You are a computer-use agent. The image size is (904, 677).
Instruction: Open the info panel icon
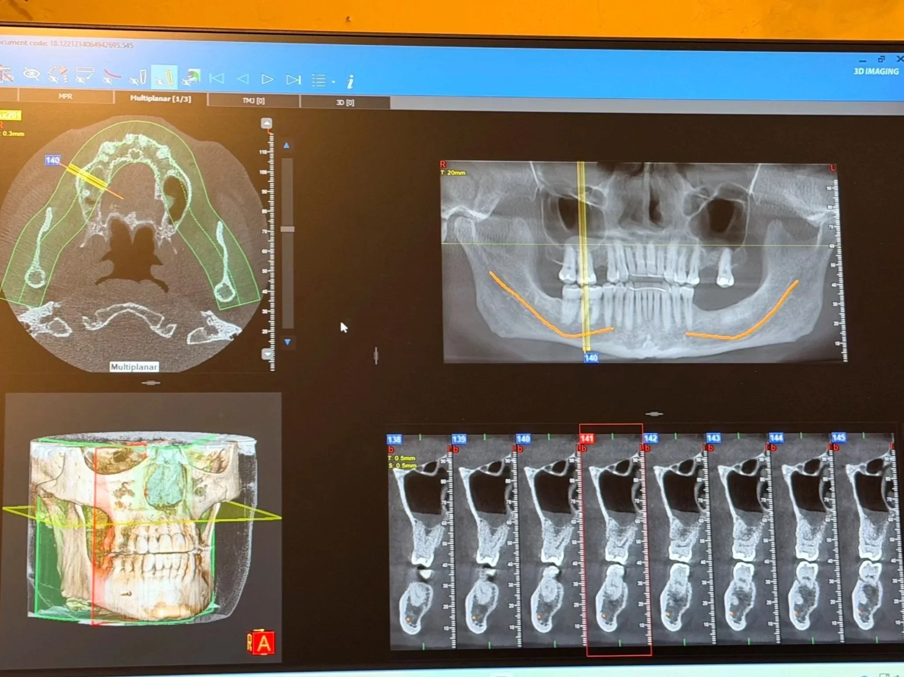pyautogui.click(x=350, y=81)
